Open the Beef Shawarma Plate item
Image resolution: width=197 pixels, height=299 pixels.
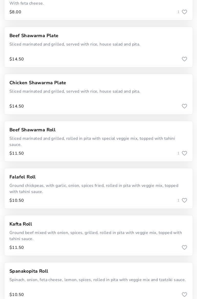pos(34,36)
